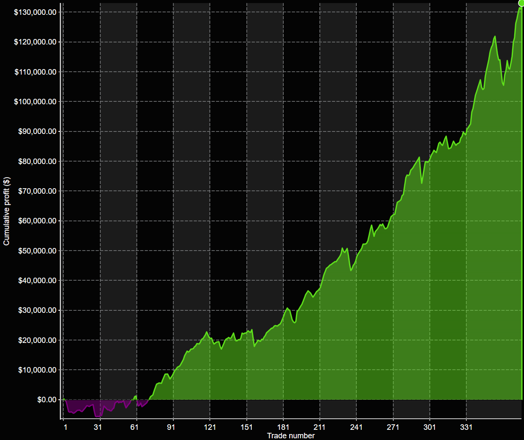Image resolution: width=524 pixels, height=440 pixels.
Task: Click the green endpoint marker on the curve
Action: tap(520, 4)
